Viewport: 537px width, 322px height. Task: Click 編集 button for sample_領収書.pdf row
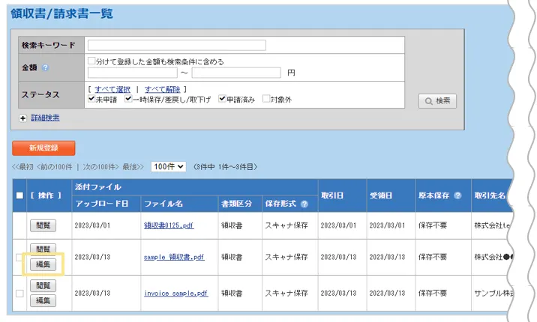tap(43, 264)
